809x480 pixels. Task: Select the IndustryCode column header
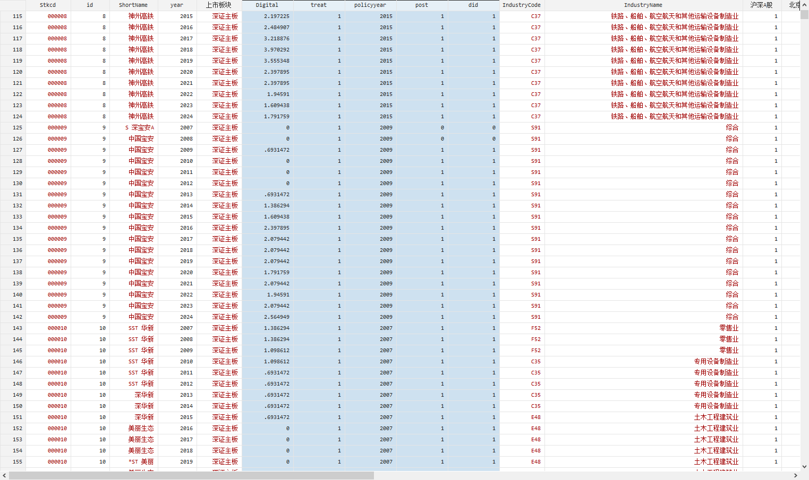[x=522, y=5]
